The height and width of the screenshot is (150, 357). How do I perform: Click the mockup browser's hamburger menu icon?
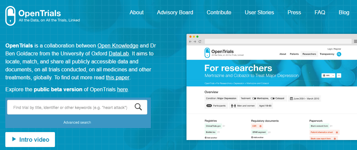click(355, 41)
